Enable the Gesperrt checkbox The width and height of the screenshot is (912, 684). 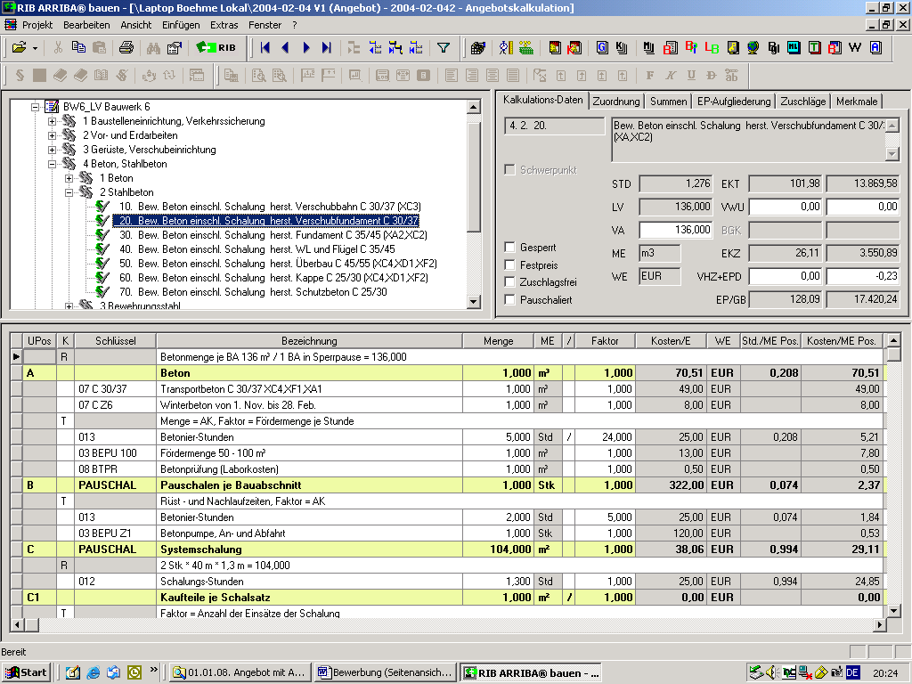(509, 247)
